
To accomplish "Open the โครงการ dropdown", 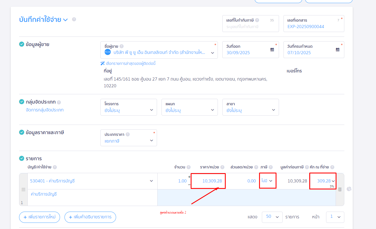I will coord(128,107).
